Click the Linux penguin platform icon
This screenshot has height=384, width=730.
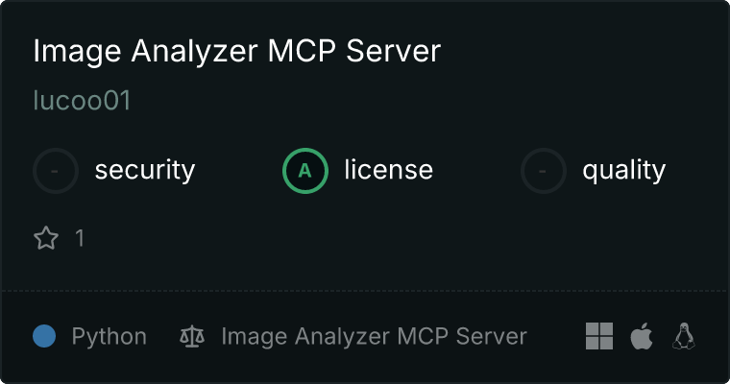pos(684,336)
